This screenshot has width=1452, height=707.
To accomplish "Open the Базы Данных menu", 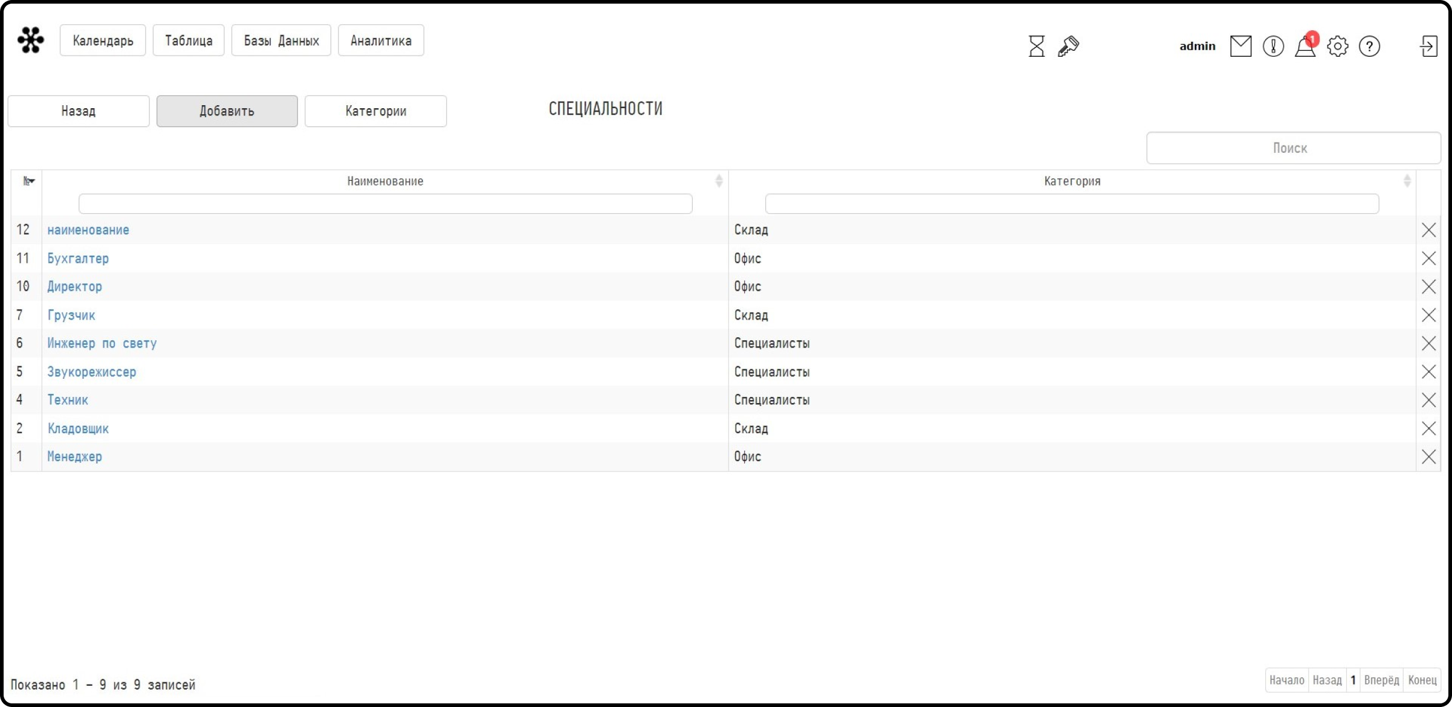I will [281, 40].
